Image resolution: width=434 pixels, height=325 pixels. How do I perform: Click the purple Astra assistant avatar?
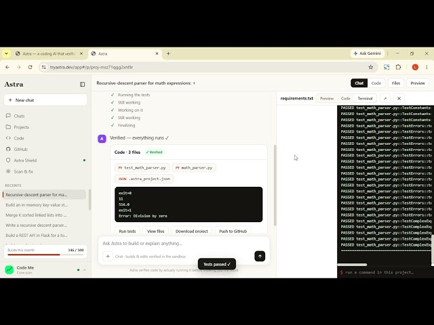coord(102,139)
